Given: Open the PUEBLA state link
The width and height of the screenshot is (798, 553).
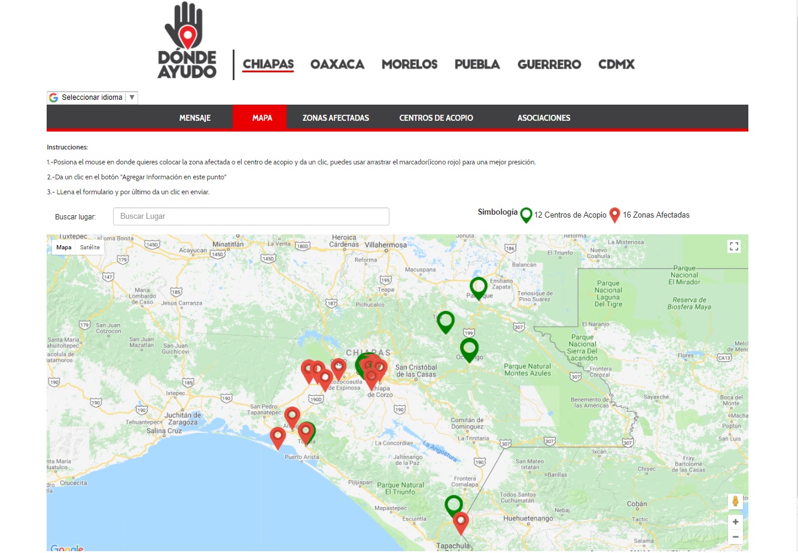Looking at the screenshot, I should (x=477, y=64).
